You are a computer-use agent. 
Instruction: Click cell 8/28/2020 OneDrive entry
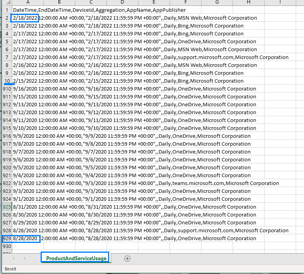click(x=134, y=238)
